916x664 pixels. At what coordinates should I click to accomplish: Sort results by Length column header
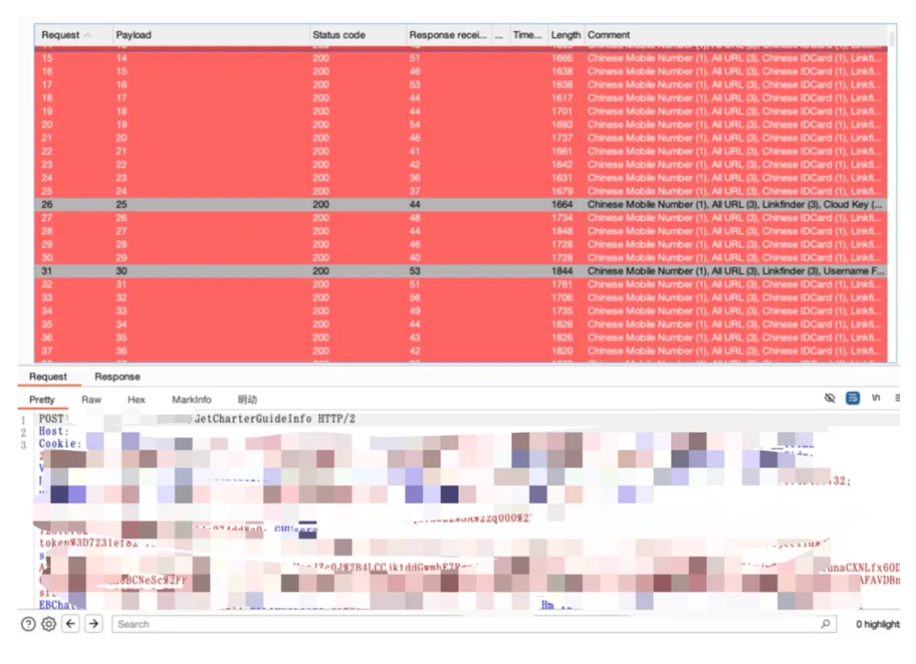click(x=565, y=35)
